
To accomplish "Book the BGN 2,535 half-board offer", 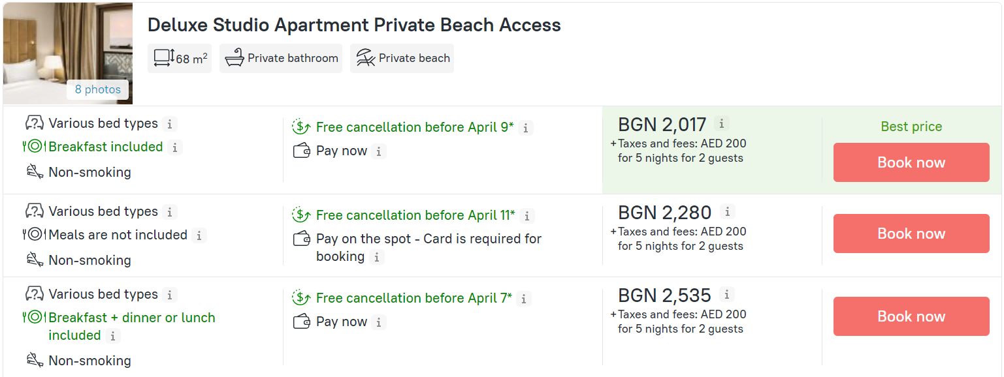I will pos(911,316).
